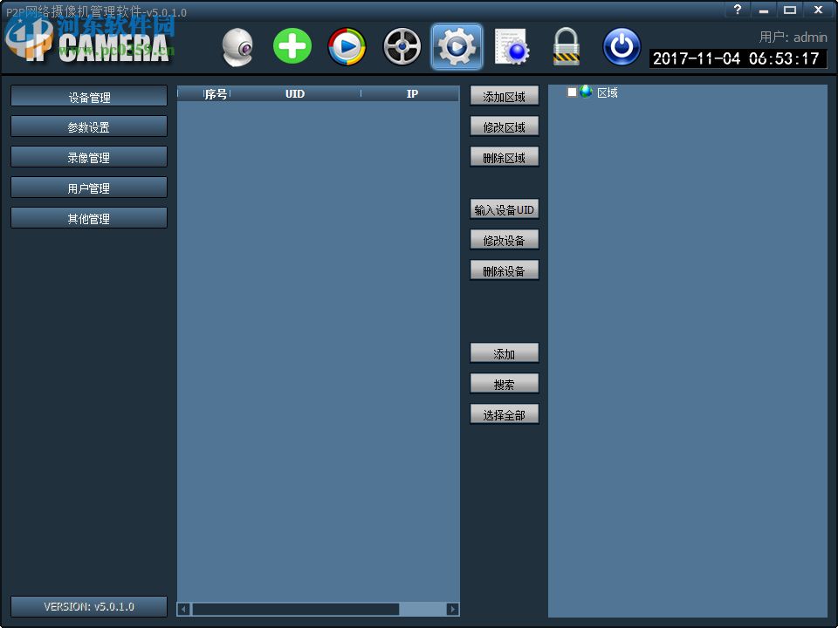This screenshot has height=628, width=838.
Task: Open the 参数设置 menu
Action: click(x=89, y=127)
